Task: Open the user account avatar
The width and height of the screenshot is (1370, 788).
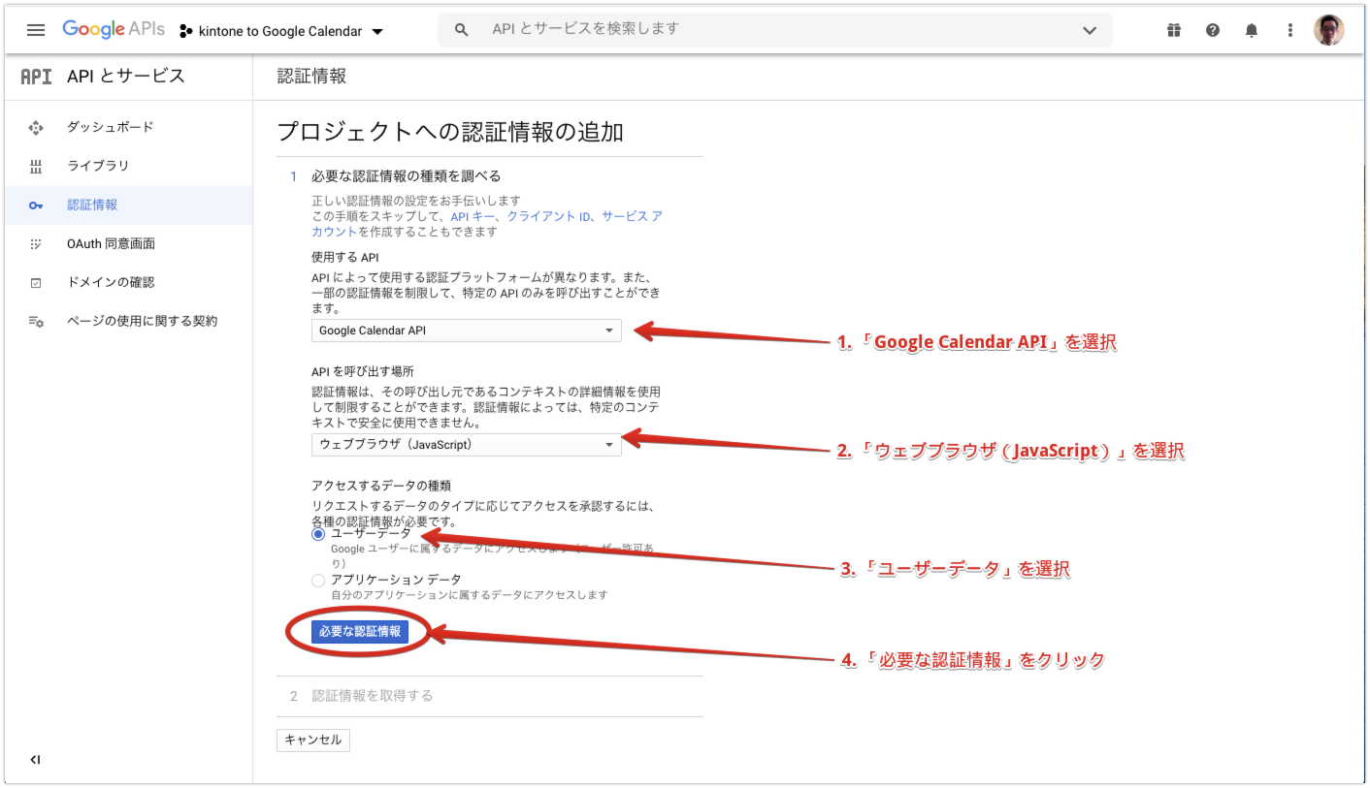Action: tap(1329, 30)
